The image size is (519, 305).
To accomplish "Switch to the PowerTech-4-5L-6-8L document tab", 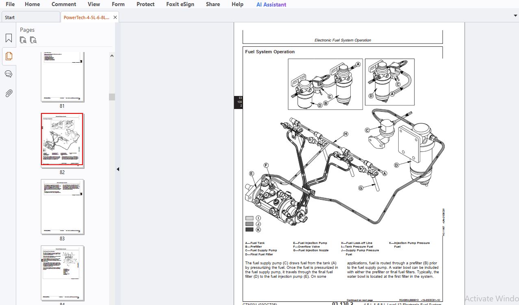I will [x=86, y=17].
